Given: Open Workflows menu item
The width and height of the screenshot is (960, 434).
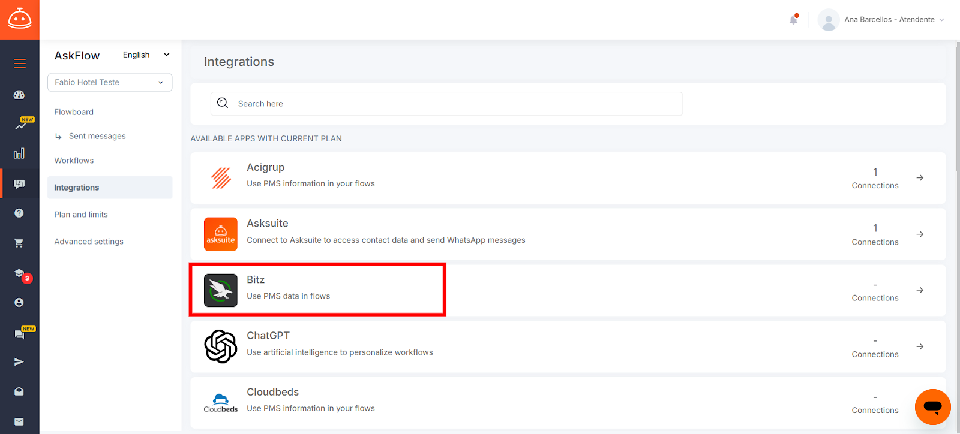Looking at the screenshot, I should [74, 161].
